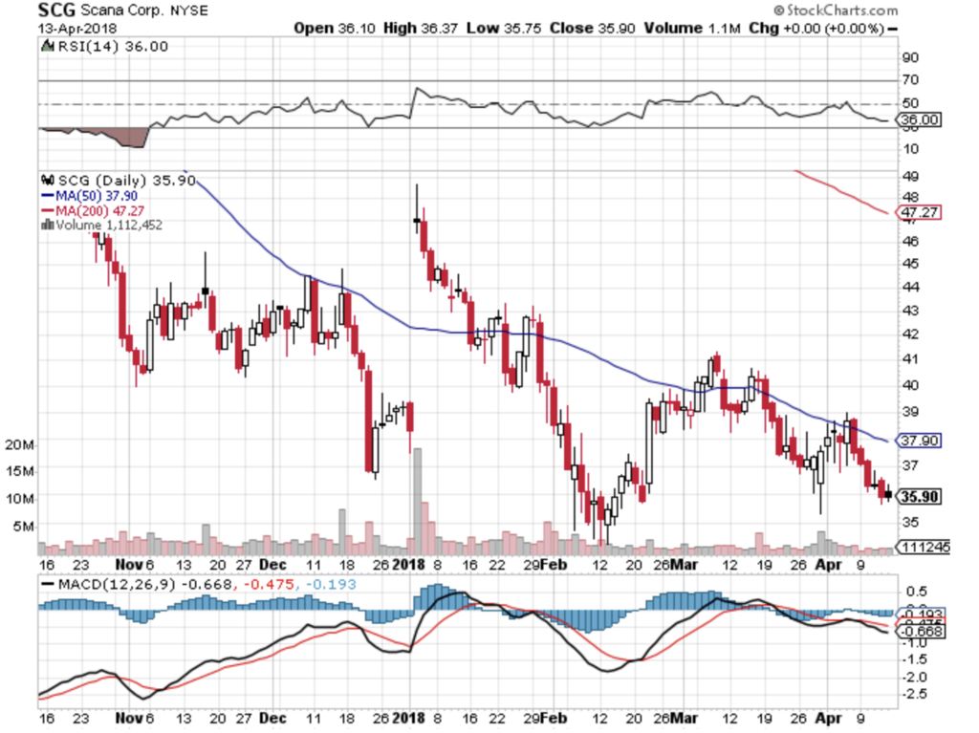Click the 'Scana Corp. NYSE' company name
The image size is (979, 733).
[144, 11]
